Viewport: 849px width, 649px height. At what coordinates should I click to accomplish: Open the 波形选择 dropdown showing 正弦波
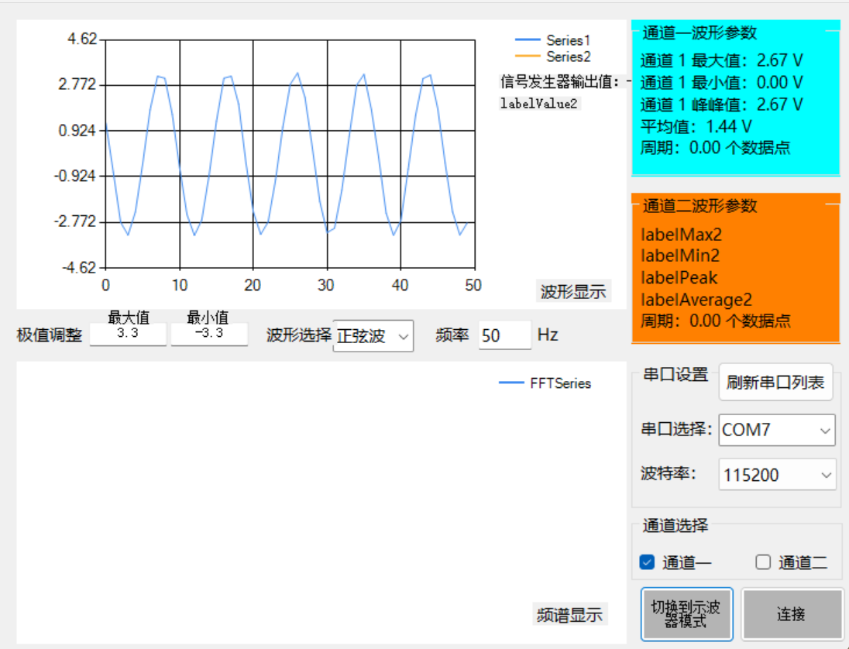(373, 336)
